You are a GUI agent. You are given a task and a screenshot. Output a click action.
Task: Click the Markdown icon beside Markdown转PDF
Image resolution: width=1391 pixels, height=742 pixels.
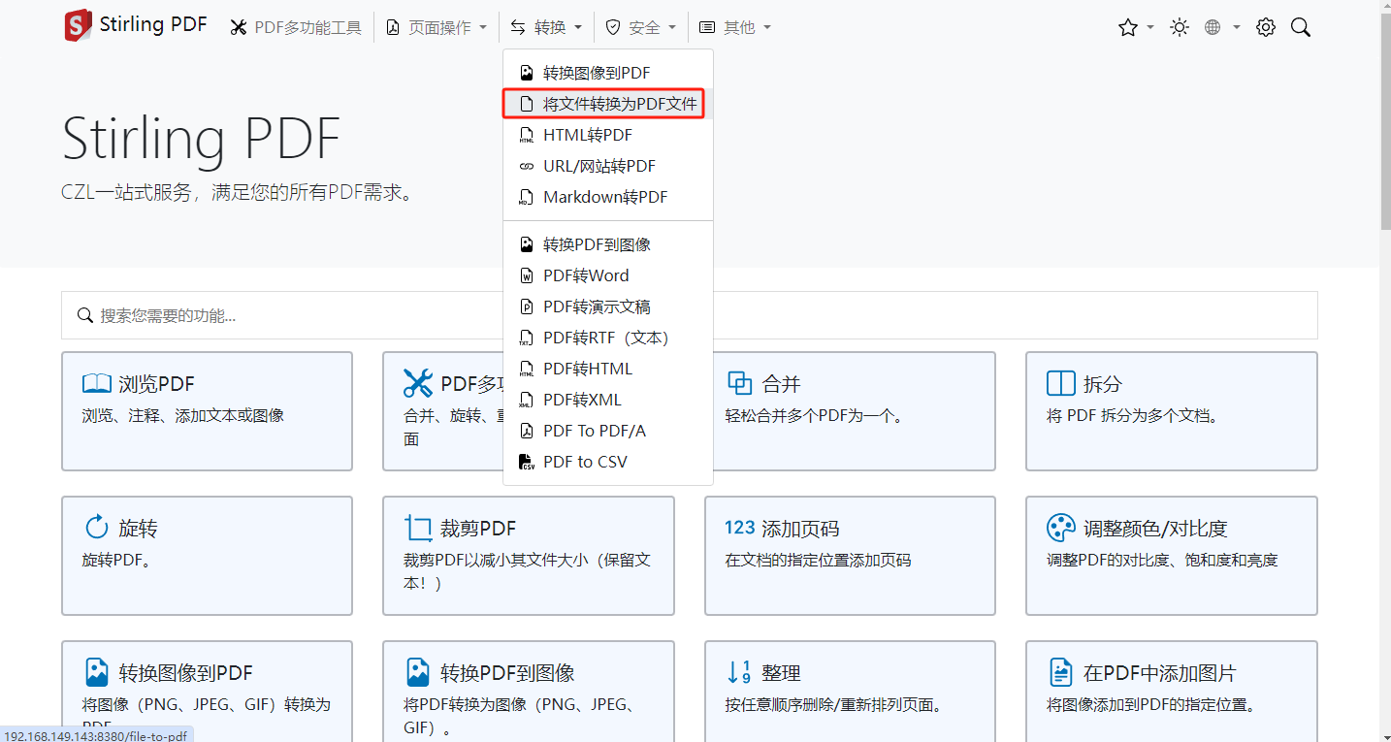tap(527, 197)
